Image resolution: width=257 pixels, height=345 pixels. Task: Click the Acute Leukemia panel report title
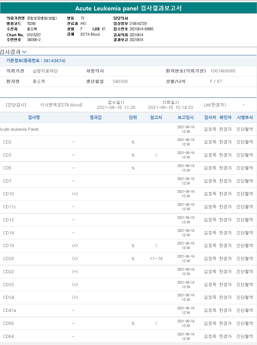128,8
